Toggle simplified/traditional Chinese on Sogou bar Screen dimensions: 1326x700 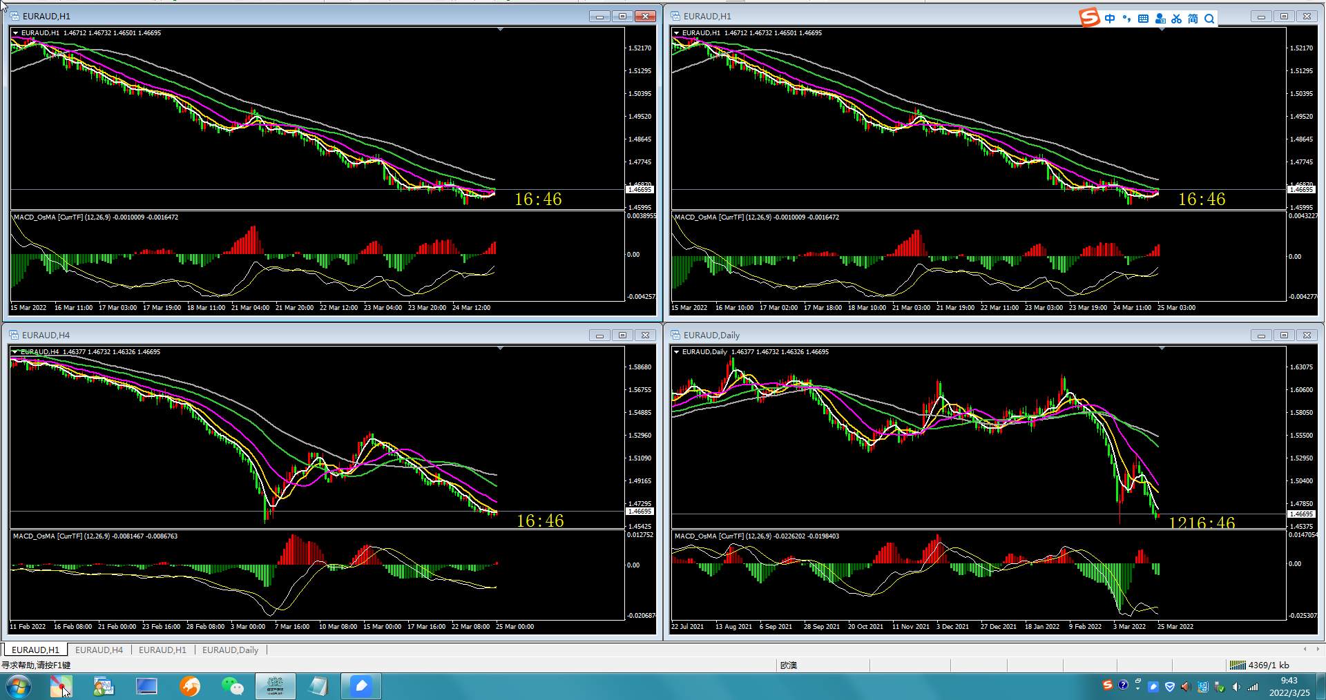(x=1193, y=19)
